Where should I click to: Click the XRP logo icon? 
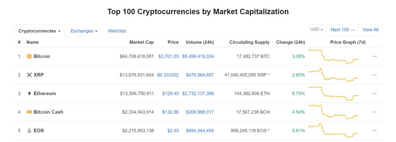(29, 75)
